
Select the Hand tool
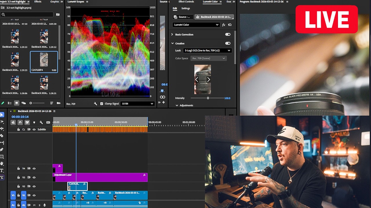point(2,164)
